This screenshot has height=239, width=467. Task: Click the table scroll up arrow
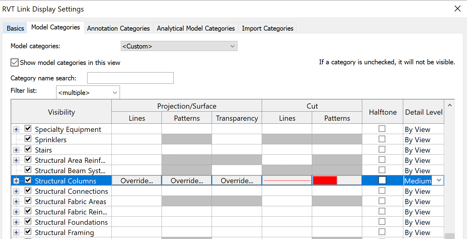click(450, 105)
